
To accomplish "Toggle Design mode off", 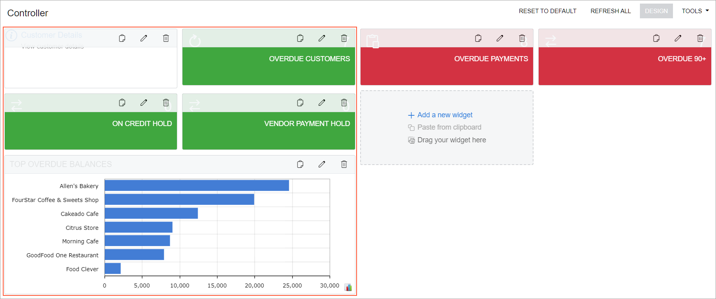I will tap(656, 11).
